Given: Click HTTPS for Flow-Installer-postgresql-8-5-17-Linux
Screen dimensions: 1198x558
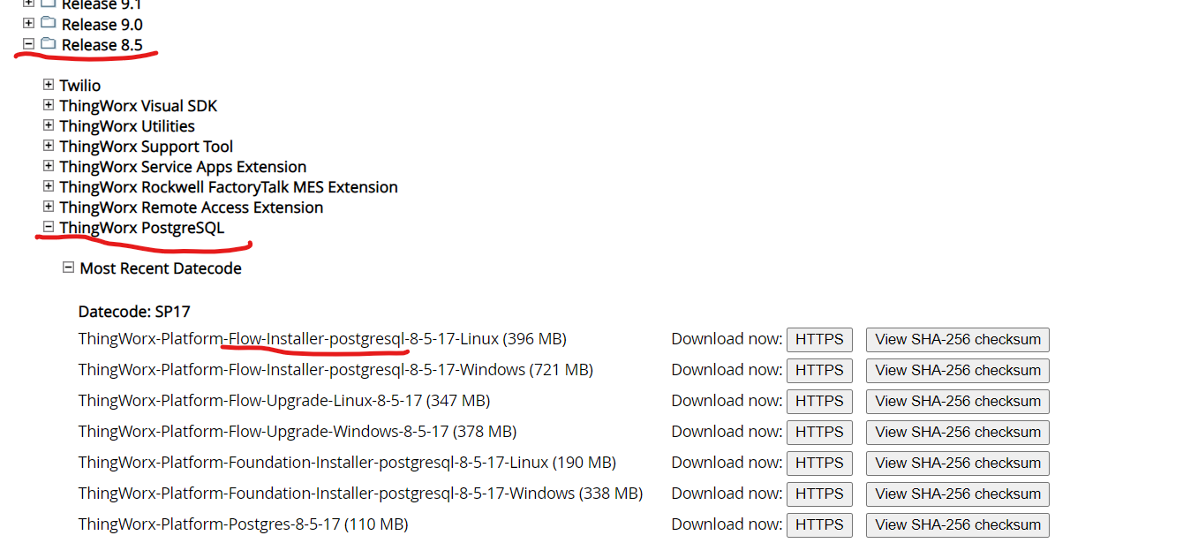Looking at the screenshot, I should (818, 339).
